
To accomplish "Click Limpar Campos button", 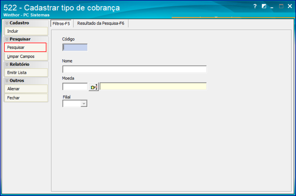I will [26, 56].
